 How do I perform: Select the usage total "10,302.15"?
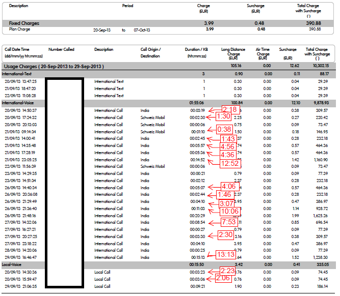321,66
